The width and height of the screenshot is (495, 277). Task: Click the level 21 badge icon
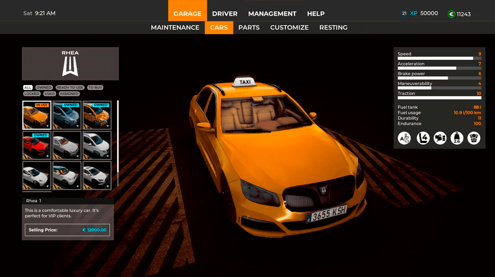point(404,13)
